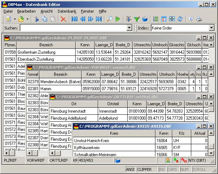Click the Bezeich column header in PLZREF

coord(46,45)
